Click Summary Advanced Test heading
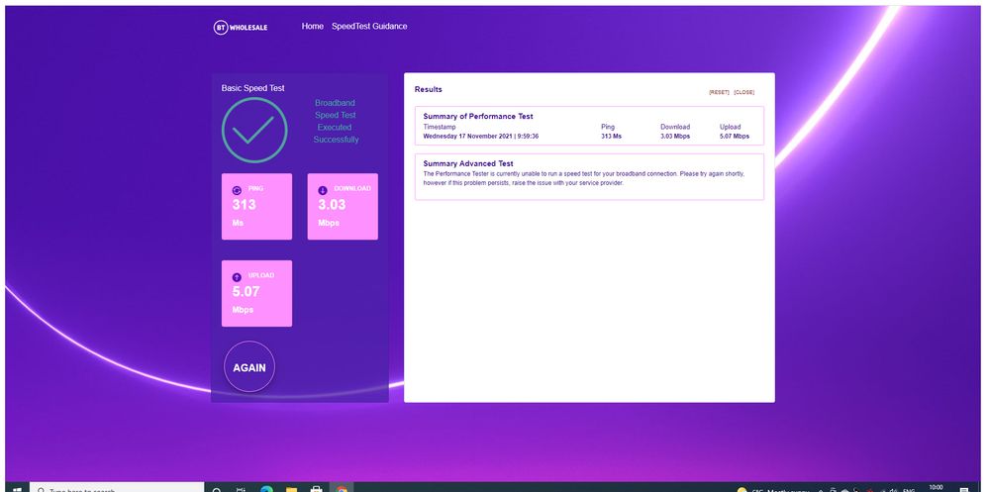Viewport: 988px width, 492px height. click(x=468, y=163)
